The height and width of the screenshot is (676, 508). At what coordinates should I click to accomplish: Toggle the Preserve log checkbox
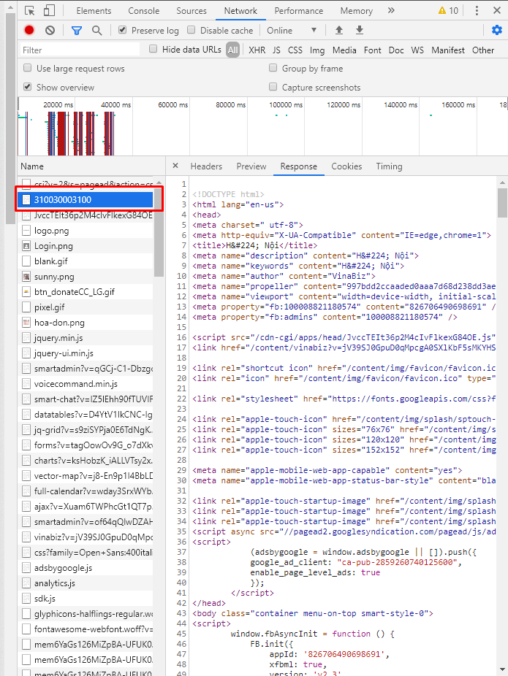click(123, 30)
